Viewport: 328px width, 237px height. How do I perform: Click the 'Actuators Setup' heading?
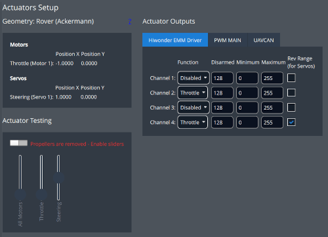30,7
